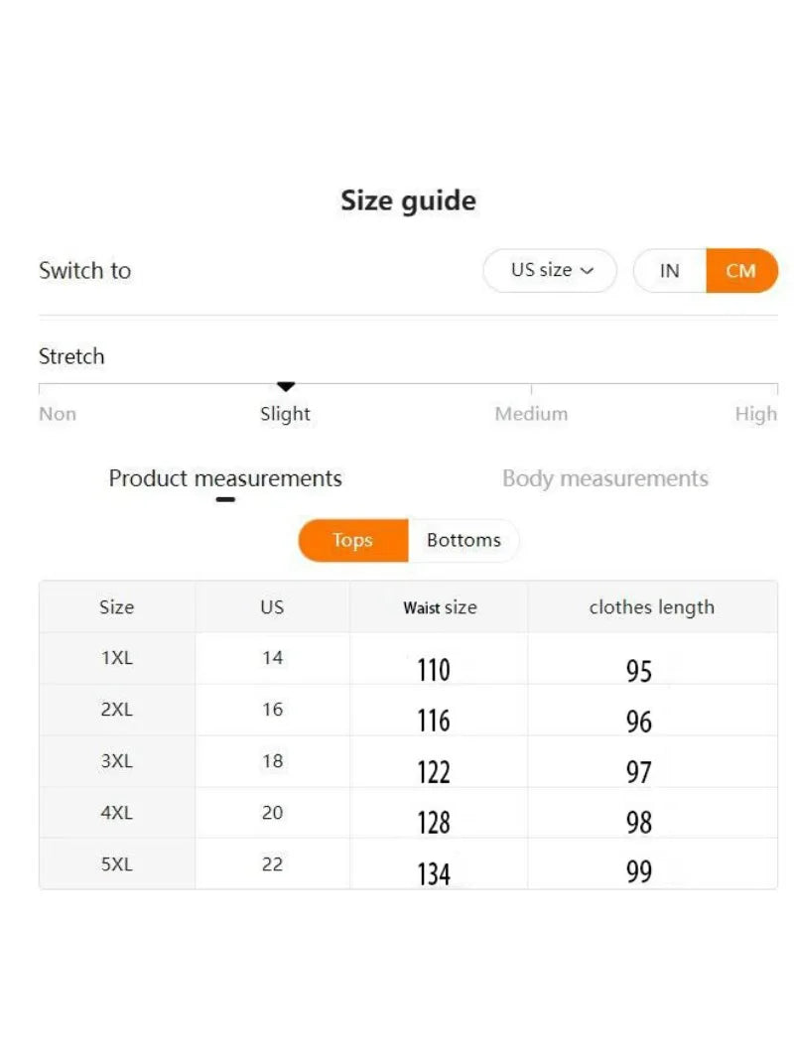This screenshot has width=794, height=1059.
Task: Switch to the Body measurements tab
Action: pyautogui.click(x=604, y=478)
